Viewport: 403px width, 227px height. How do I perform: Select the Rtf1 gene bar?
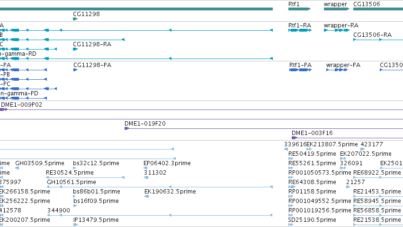pyautogui.click(x=299, y=9)
